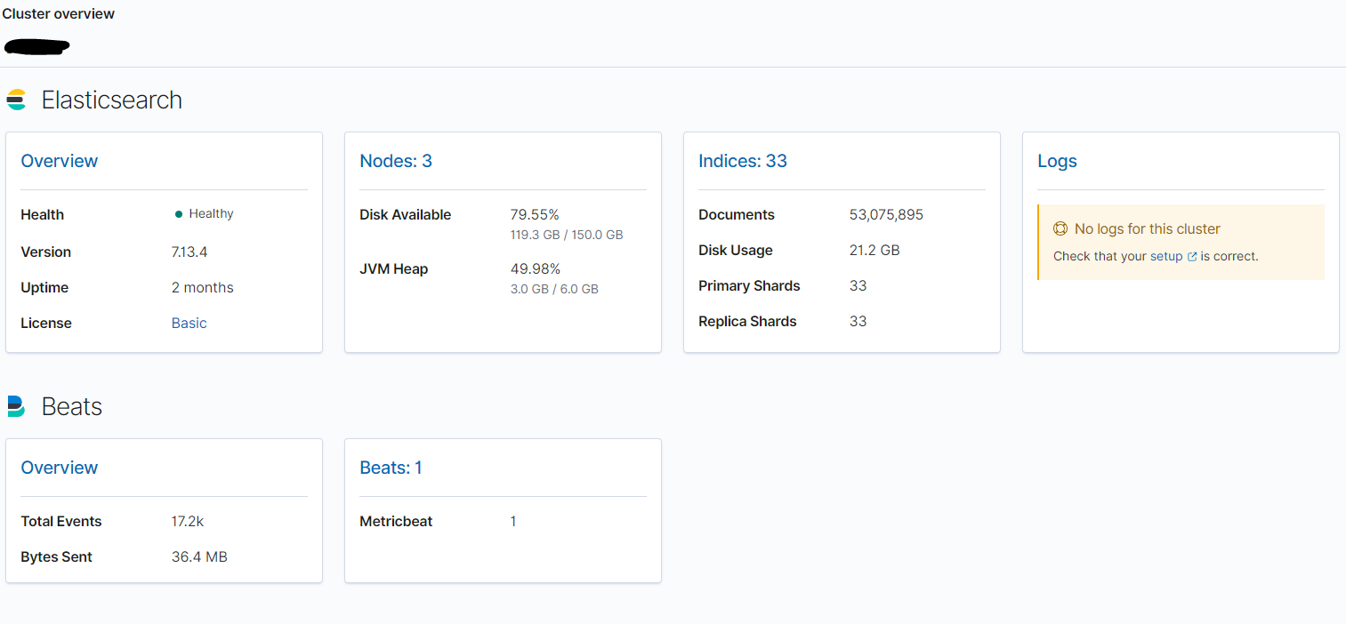The image size is (1346, 624).
Task: Click the Elasticsearch section heading
Action: (x=112, y=100)
